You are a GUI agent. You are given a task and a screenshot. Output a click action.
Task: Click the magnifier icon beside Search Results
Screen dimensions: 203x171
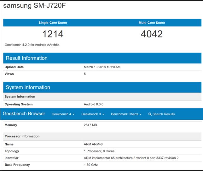pos(150,114)
